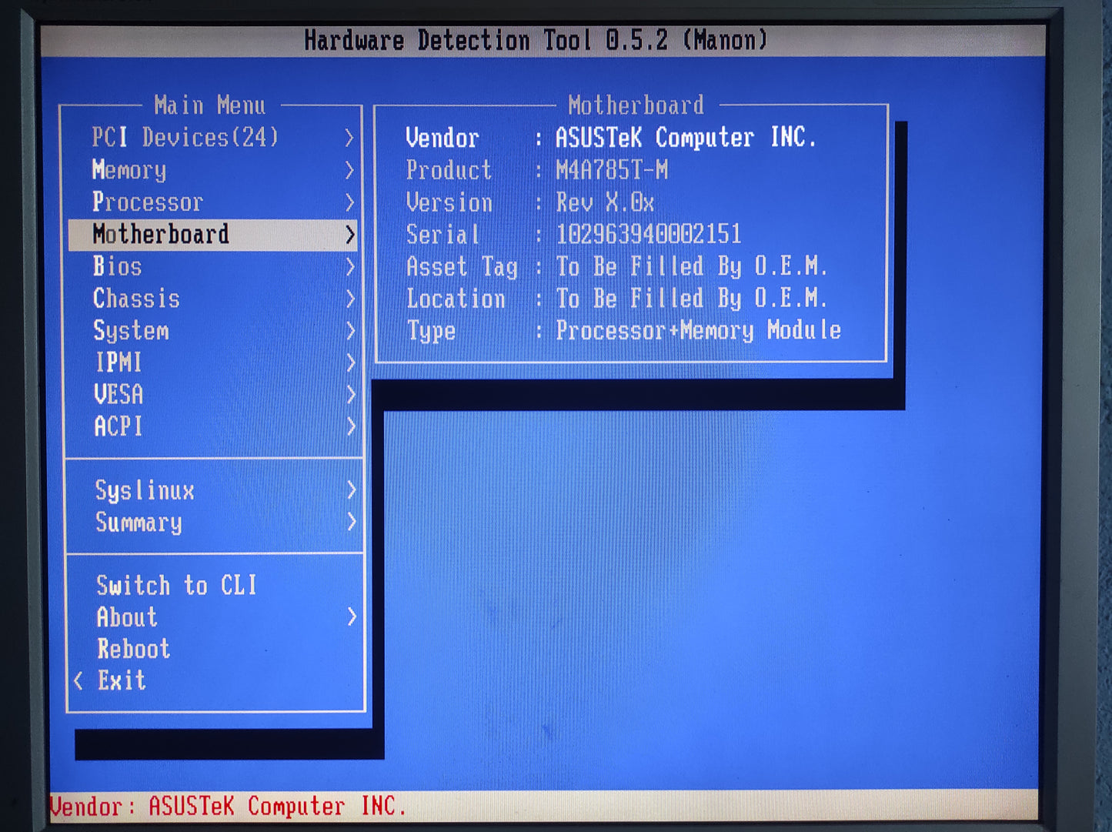Select the ACPI menu item

pyautogui.click(x=119, y=426)
